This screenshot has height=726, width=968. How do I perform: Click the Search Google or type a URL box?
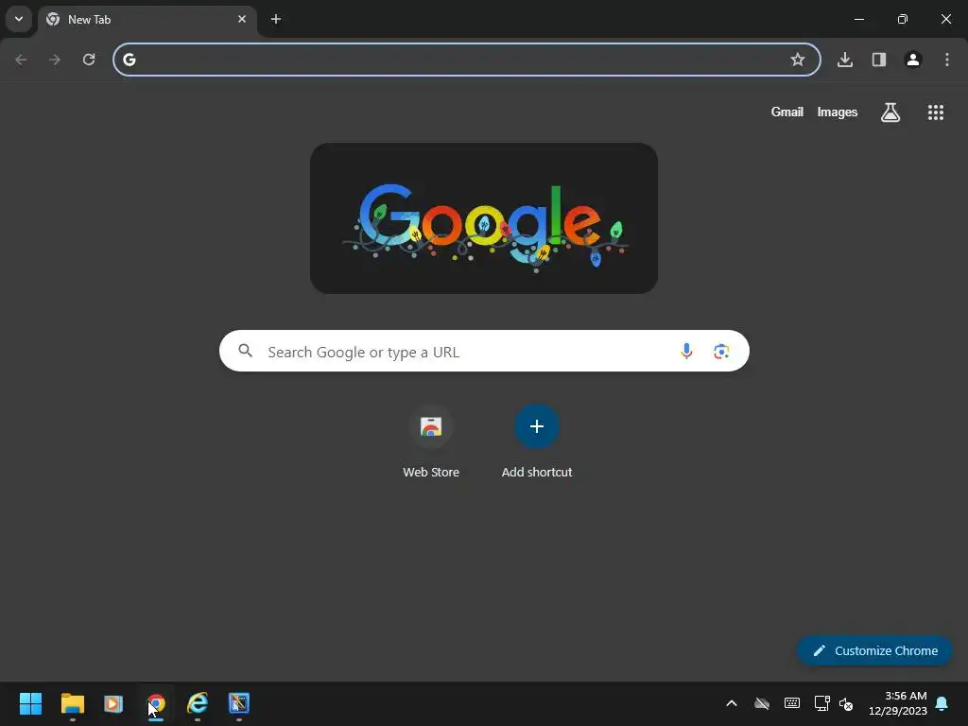(484, 351)
